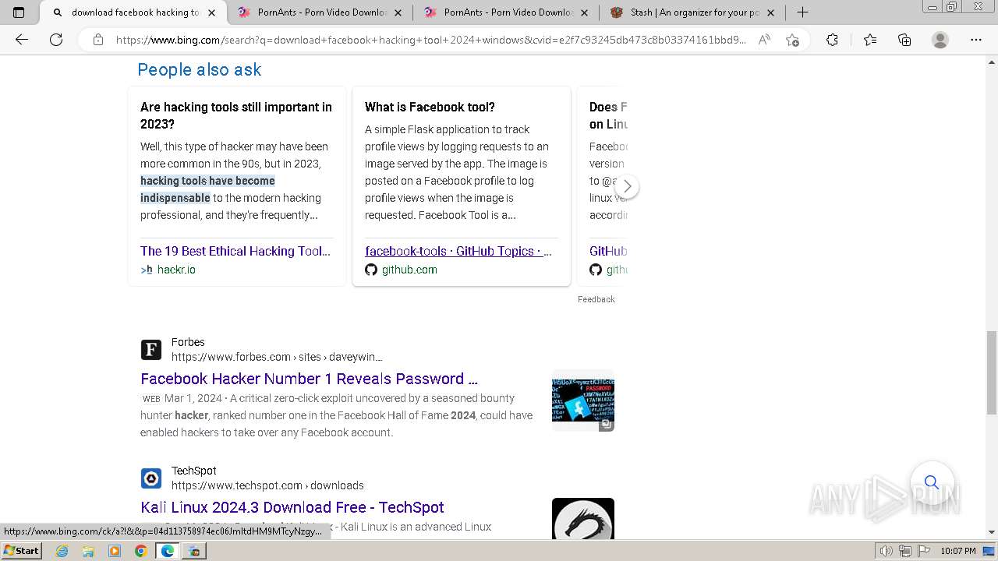
Task: Add this page to favorites
Action: [792, 40]
